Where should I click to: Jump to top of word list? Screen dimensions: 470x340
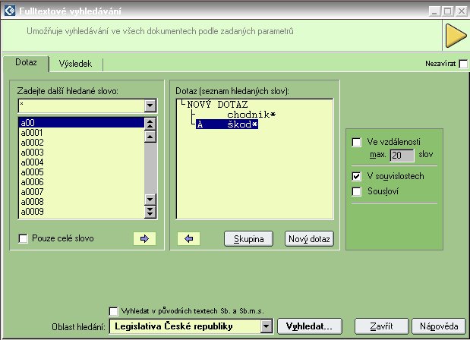coord(150,124)
